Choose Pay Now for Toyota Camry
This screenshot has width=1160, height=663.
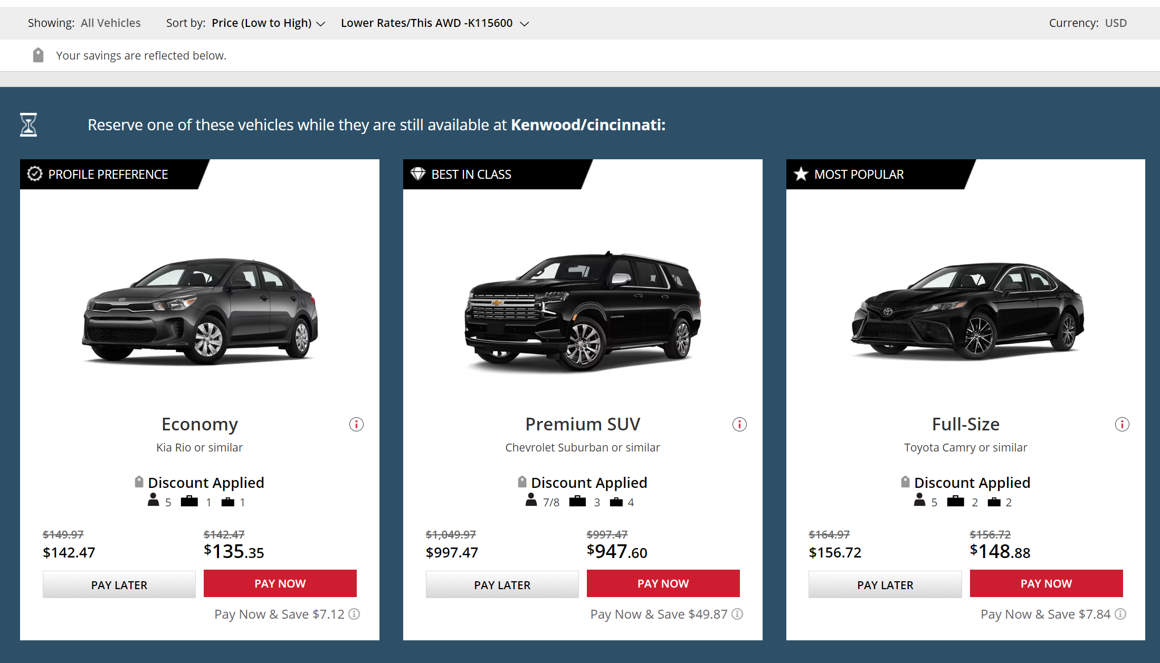tap(1046, 583)
